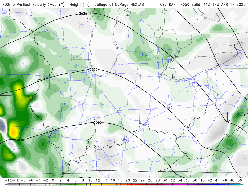Viewport: 248px width, 186px height.
Task: Click the 38 color scale label
Action: click(195, 180)
